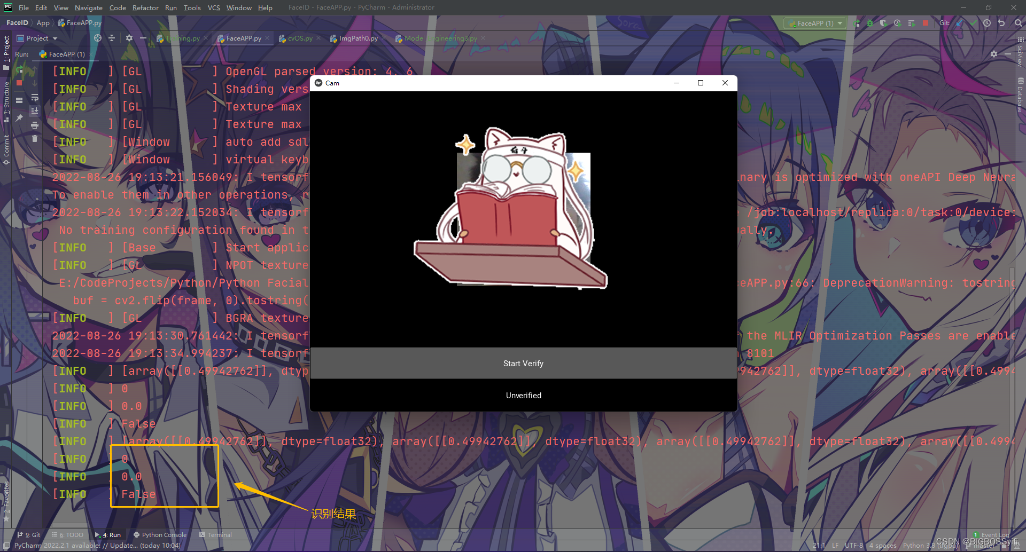This screenshot has height=552, width=1026.
Task: Maximize the Cam window
Action: 701,83
